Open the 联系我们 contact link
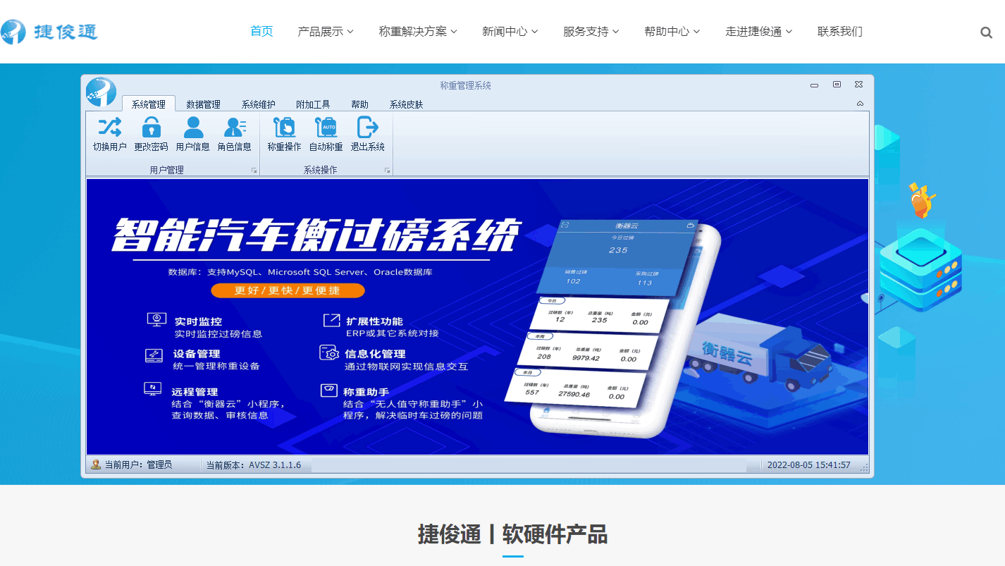The width and height of the screenshot is (1005, 566). [840, 32]
